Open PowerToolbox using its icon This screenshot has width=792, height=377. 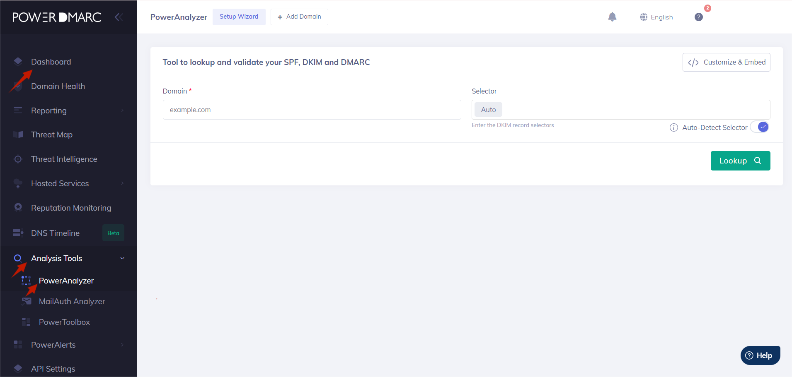[x=26, y=322]
